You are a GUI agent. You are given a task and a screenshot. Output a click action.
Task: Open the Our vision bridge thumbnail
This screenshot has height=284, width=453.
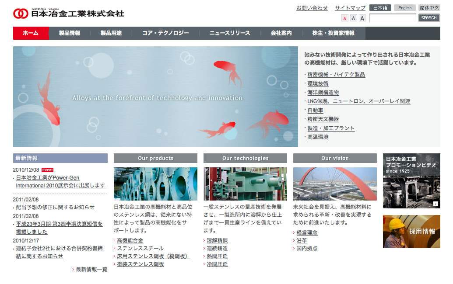click(x=335, y=184)
